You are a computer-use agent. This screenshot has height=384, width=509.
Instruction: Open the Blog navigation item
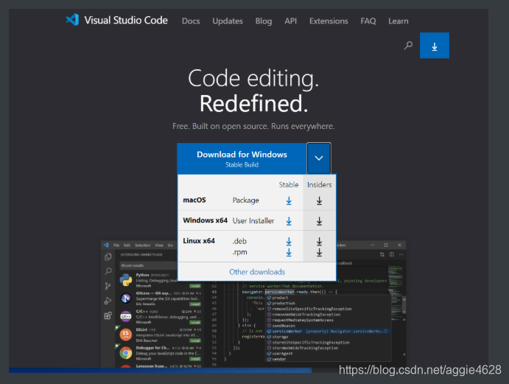click(x=264, y=21)
